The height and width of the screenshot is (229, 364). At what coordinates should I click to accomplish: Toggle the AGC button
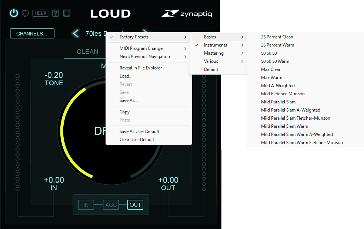pos(111,205)
